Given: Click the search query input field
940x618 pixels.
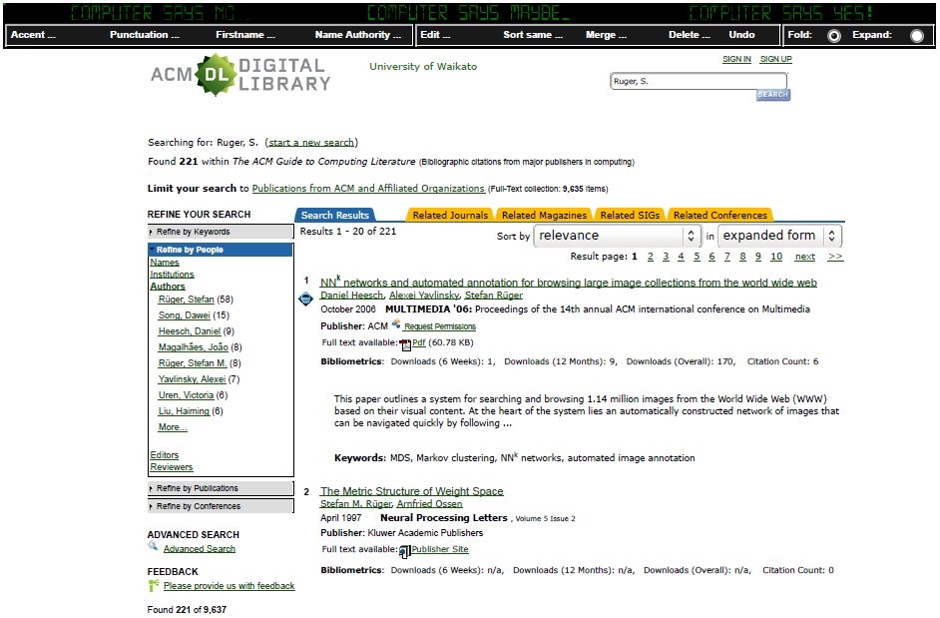Looking at the screenshot, I should click(699, 81).
